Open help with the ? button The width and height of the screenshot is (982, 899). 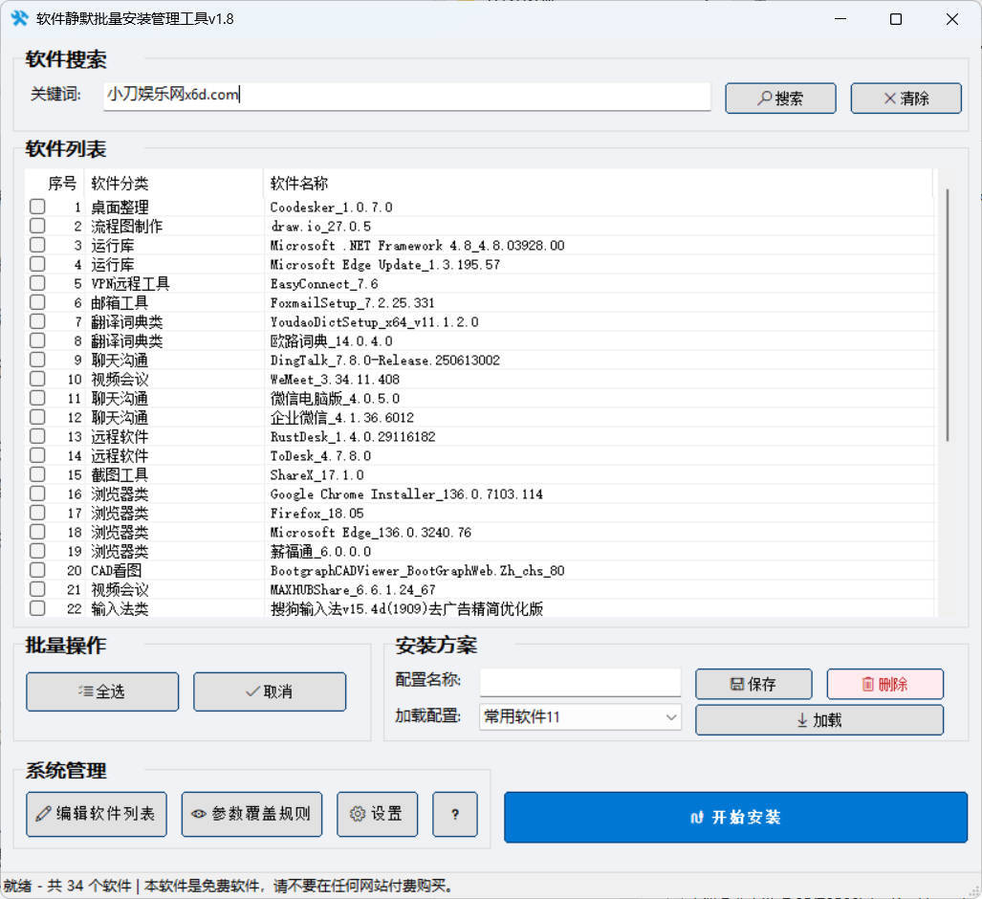point(454,814)
